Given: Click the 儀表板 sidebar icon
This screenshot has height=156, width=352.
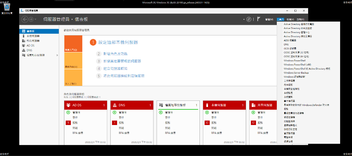Looking at the screenshot, I should point(23,31).
